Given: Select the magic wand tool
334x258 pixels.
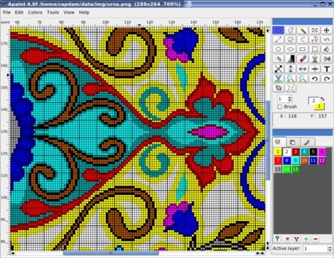Looking at the screenshot, I should click(302, 30).
